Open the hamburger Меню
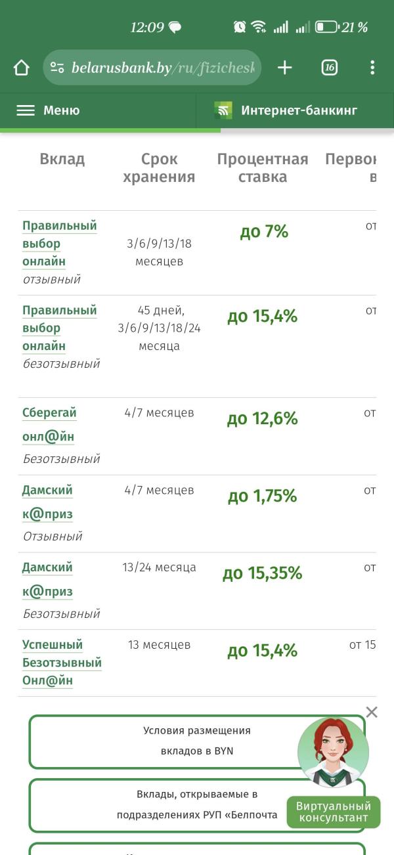This screenshot has width=394, height=855. click(x=48, y=110)
